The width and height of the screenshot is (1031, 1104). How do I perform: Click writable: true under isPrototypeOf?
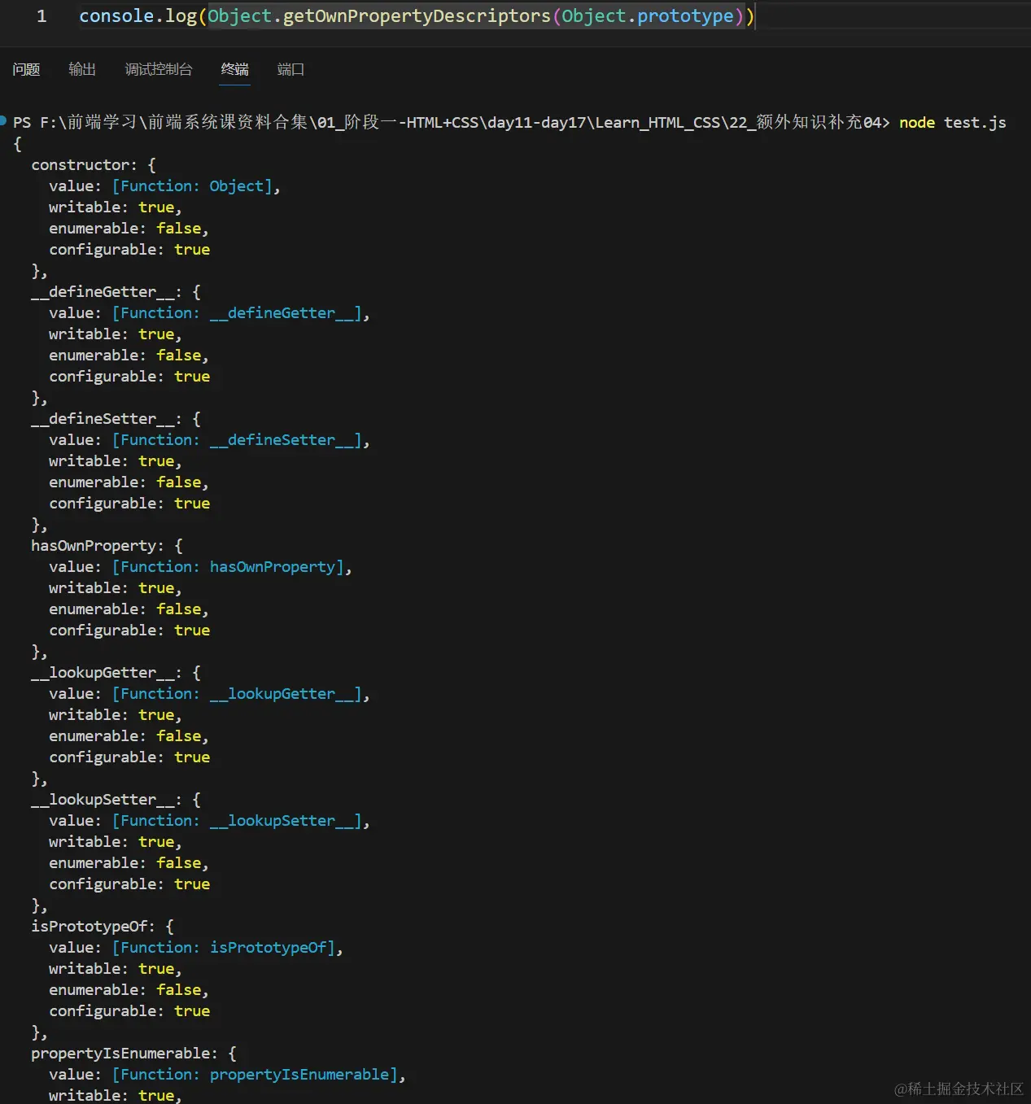[115, 968]
